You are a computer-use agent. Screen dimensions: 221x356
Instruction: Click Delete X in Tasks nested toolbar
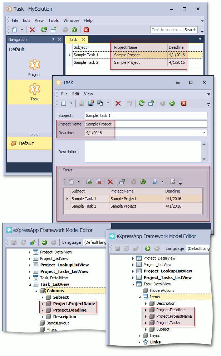110,182
